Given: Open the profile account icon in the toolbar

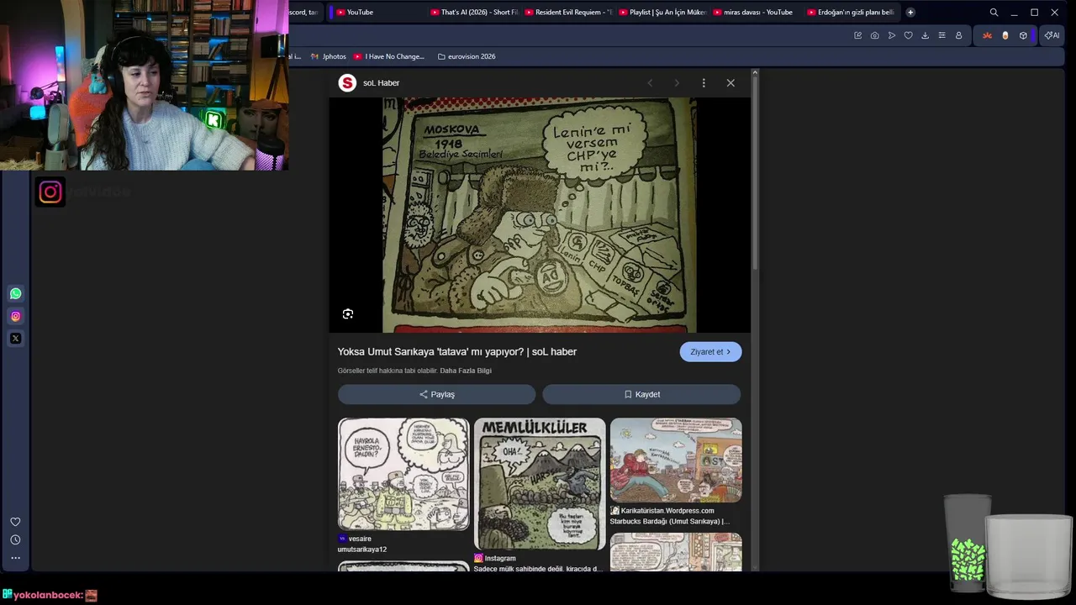Looking at the screenshot, I should point(958,35).
